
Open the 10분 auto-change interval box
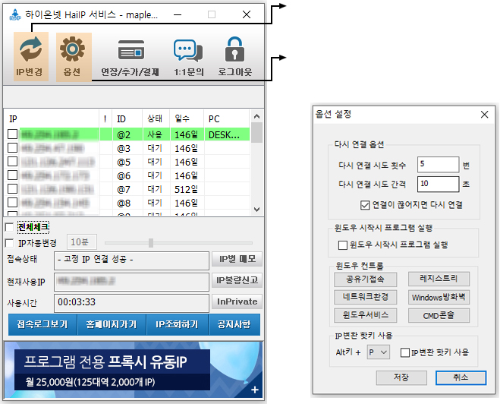[x=82, y=242]
